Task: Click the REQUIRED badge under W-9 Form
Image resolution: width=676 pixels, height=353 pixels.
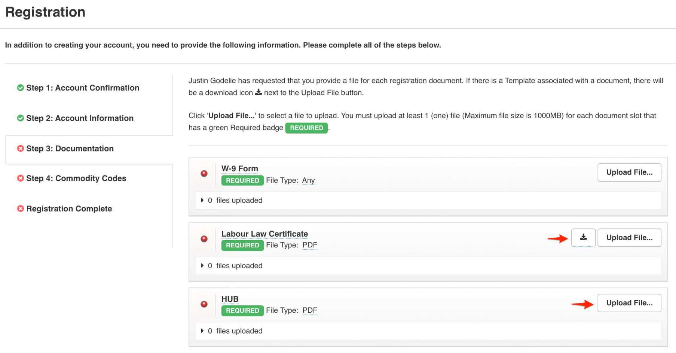Action: pos(242,181)
